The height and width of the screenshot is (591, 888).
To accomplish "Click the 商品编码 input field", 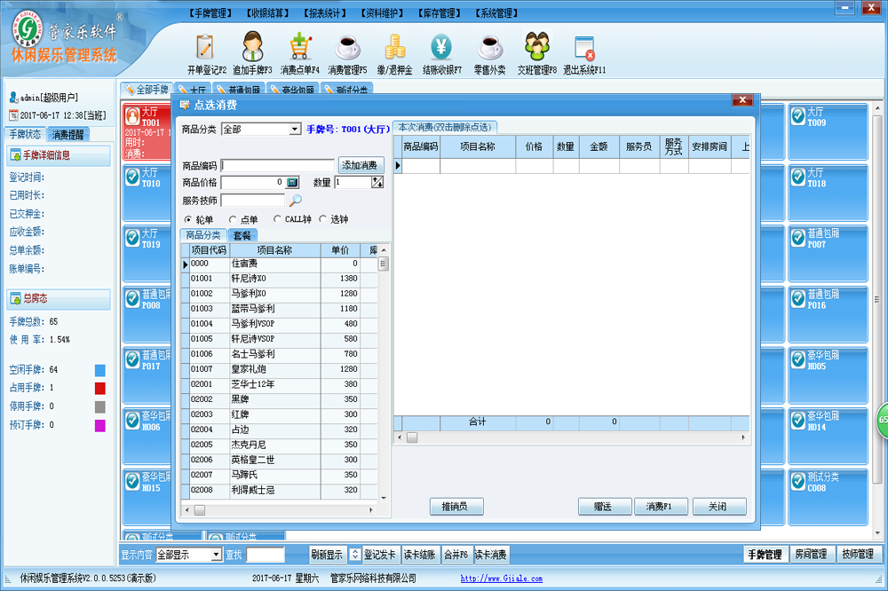I will pyautogui.click(x=277, y=165).
